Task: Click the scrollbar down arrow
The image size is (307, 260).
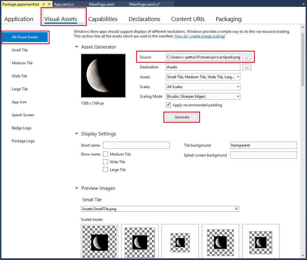Action: point(303,255)
